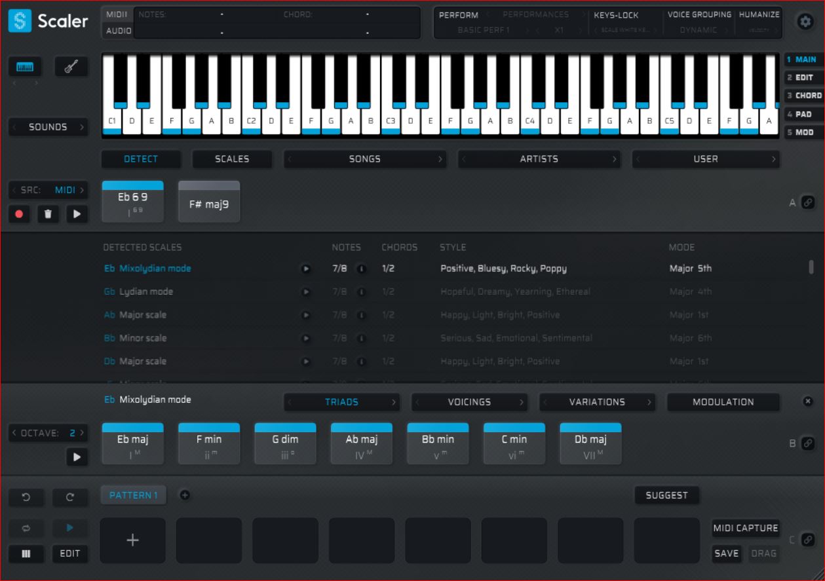Click the MIDI CAPTURE button
Viewport: 825px width, 581px height.
pos(746,528)
